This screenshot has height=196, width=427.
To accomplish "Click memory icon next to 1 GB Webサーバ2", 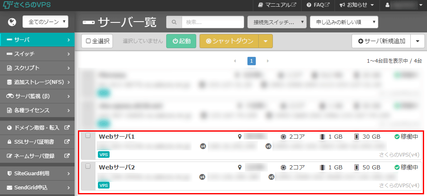I will coord(323,167).
